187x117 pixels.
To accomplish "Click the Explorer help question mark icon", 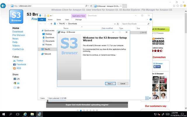I will click(x=151, y=20).
